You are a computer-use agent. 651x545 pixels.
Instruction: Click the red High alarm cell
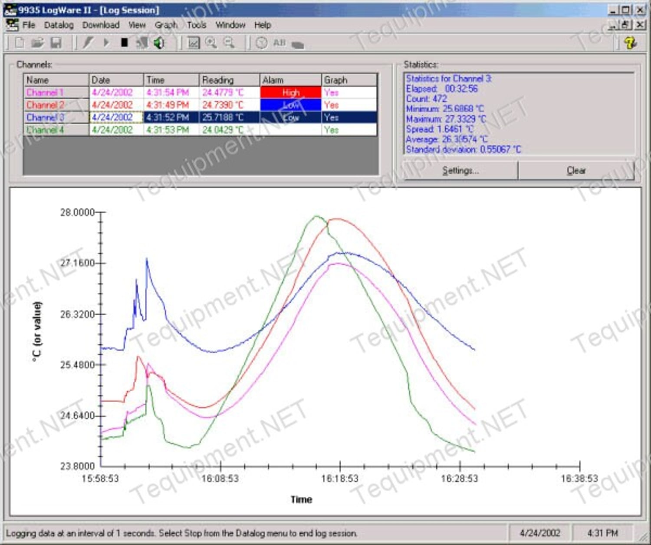(x=291, y=92)
